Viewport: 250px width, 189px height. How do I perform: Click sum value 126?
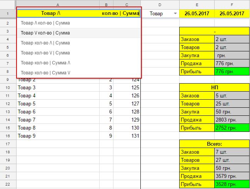coord(127,96)
